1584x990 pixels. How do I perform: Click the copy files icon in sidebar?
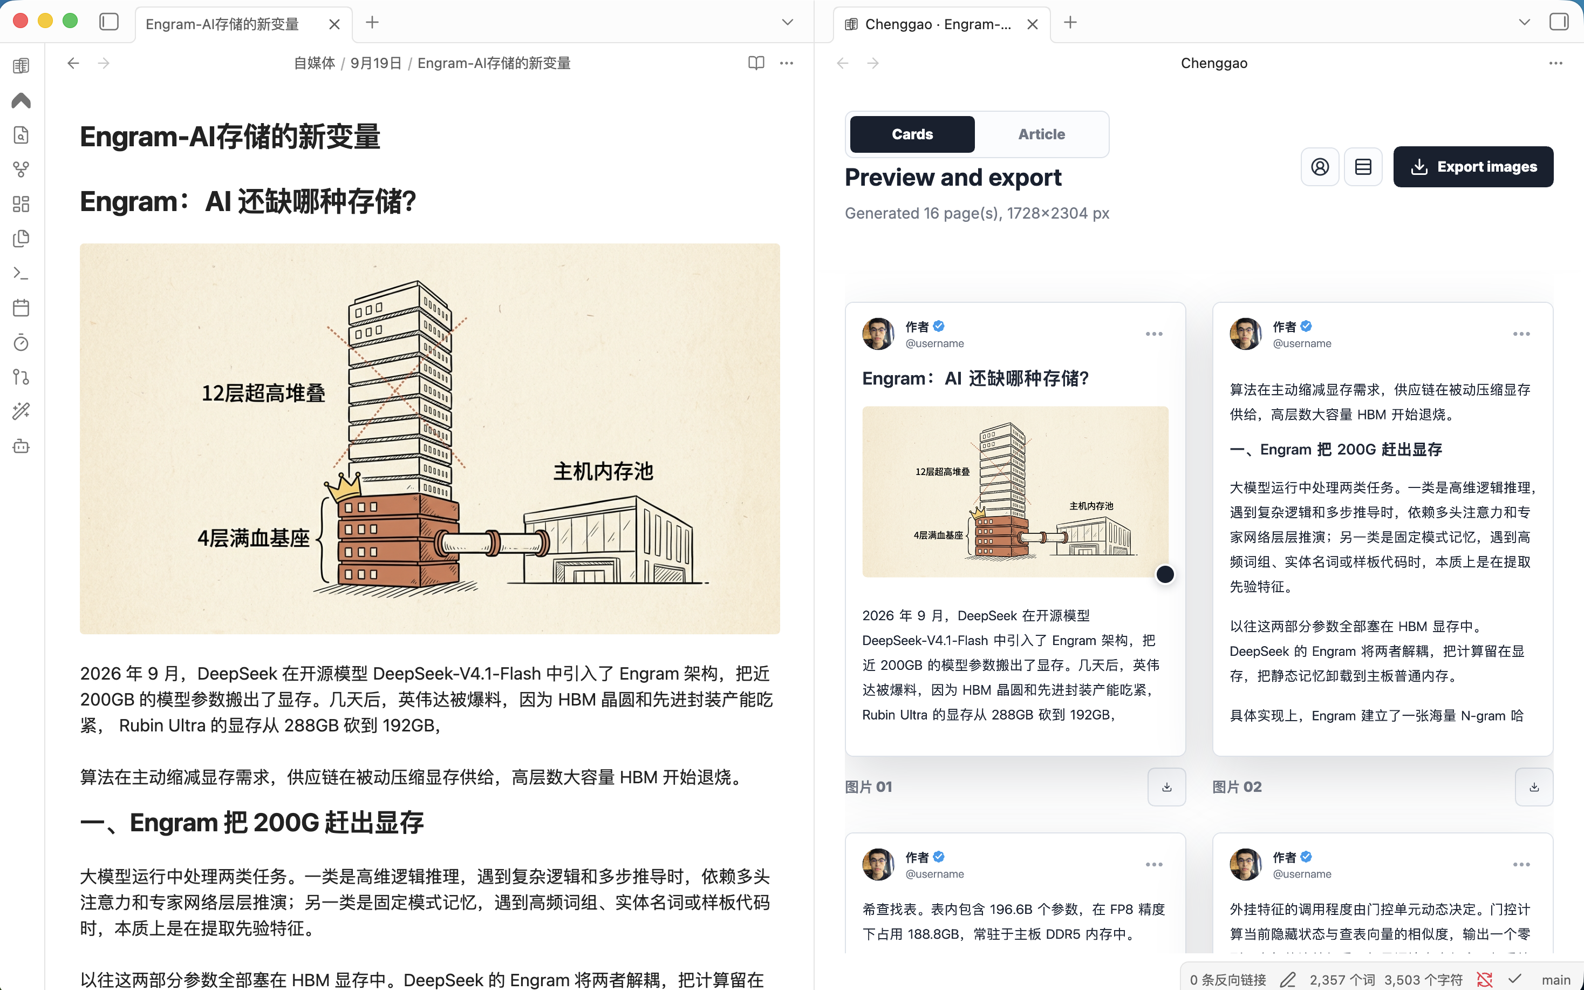coord(21,239)
